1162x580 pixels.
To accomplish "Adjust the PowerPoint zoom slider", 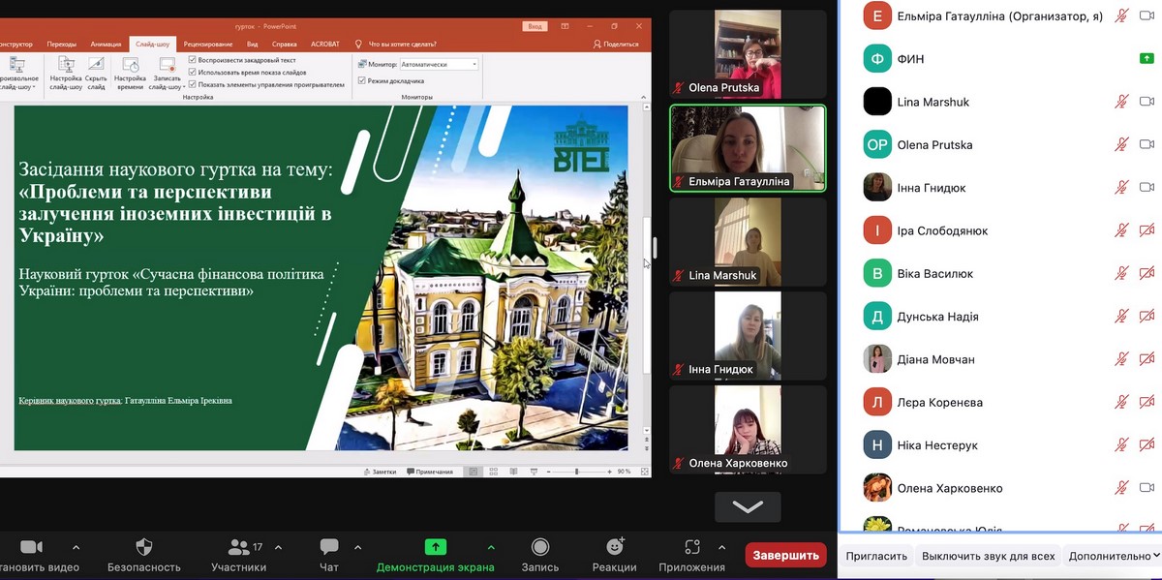I will pyautogui.click(x=577, y=472).
